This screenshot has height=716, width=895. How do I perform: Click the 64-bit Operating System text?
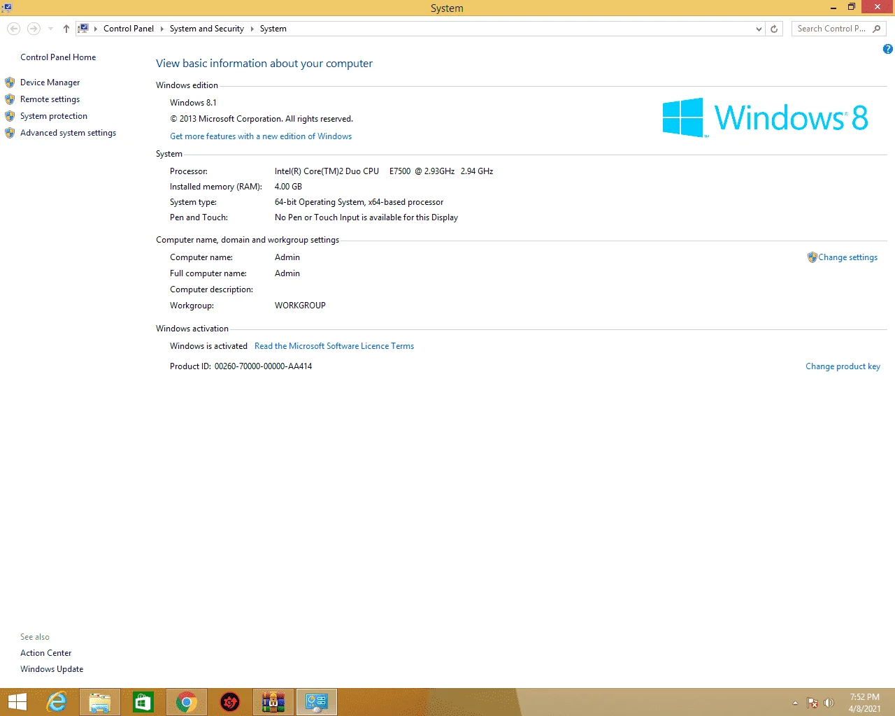click(359, 202)
